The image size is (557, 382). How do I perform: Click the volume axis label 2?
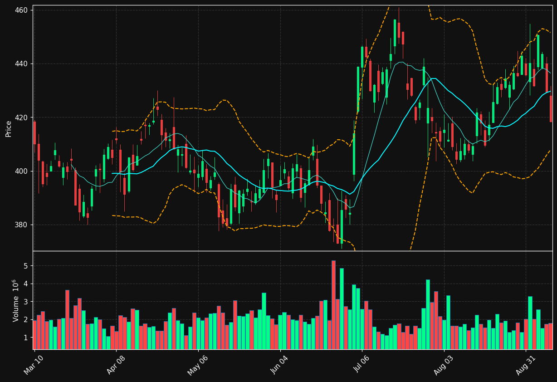point(26,320)
